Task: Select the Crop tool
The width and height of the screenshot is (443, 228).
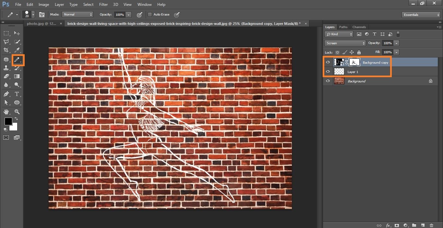Action: (6, 50)
